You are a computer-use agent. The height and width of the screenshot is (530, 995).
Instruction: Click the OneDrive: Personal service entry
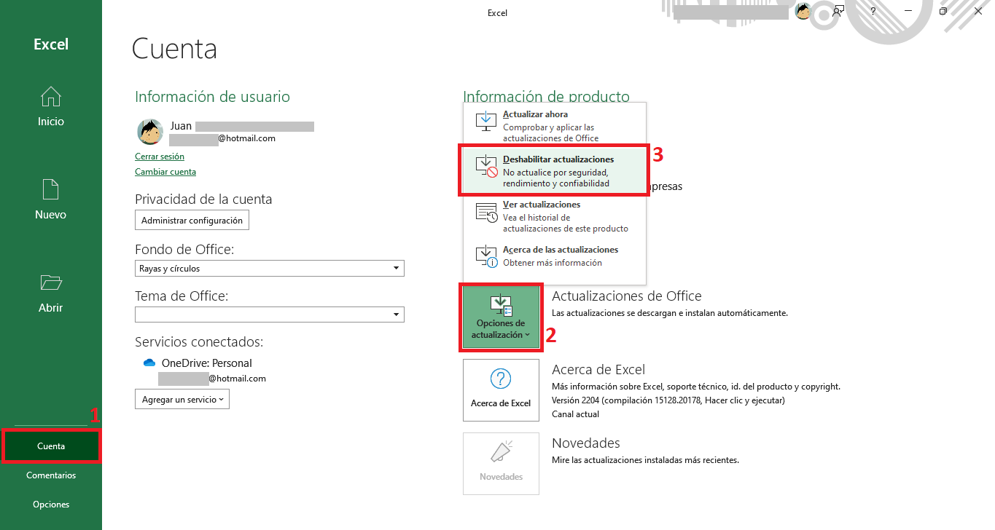207,363
